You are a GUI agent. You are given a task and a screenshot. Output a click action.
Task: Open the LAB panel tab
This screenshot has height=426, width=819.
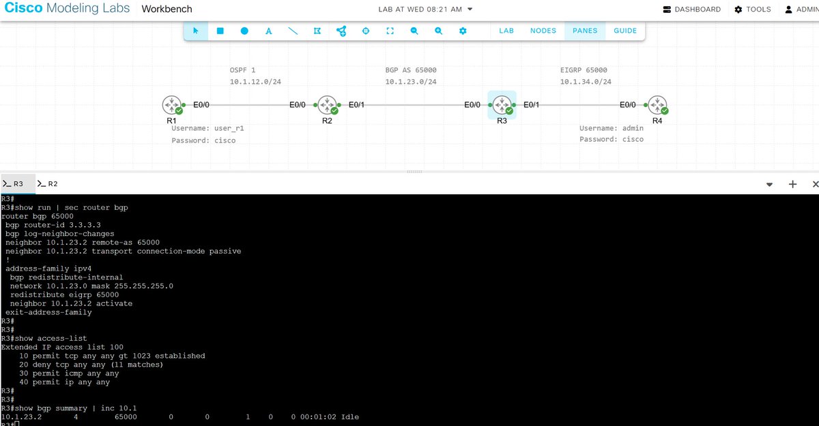coord(506,31)
